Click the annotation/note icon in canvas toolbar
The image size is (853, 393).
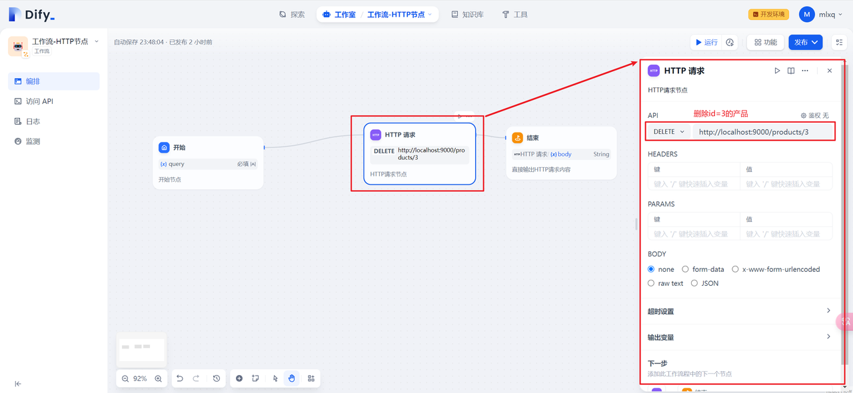[x=256, y=378]
